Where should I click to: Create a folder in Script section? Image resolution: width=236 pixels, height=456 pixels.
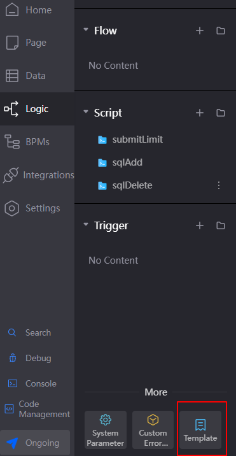point(221,113)
